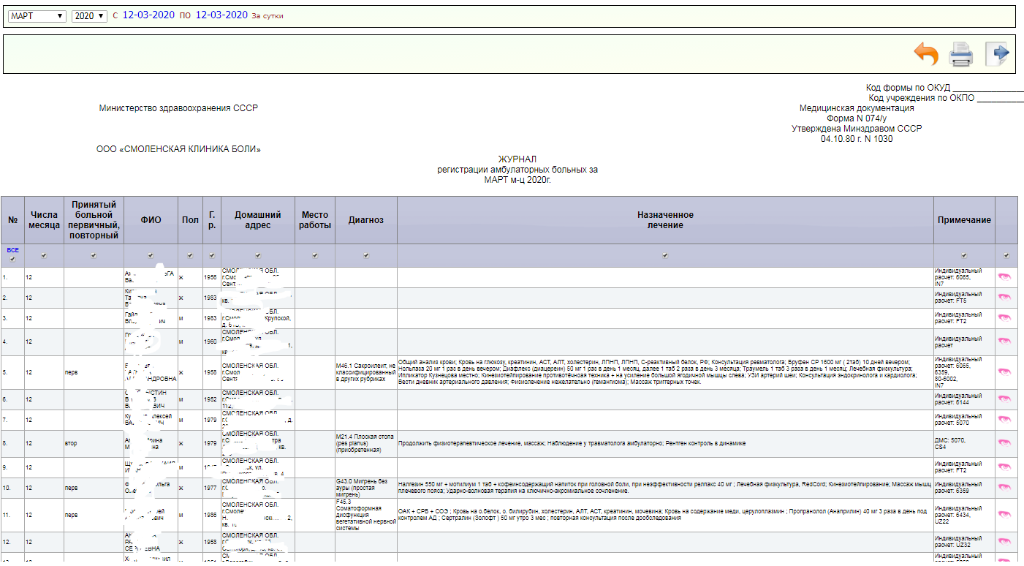Click the orange back arrow icon
This screenshot has height=566, width=1024.
(926, 54)
